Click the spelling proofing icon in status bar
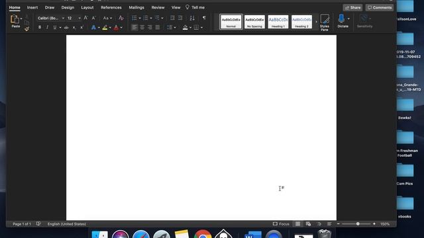This screenshot has width=424, height=238. coord(38,224)
